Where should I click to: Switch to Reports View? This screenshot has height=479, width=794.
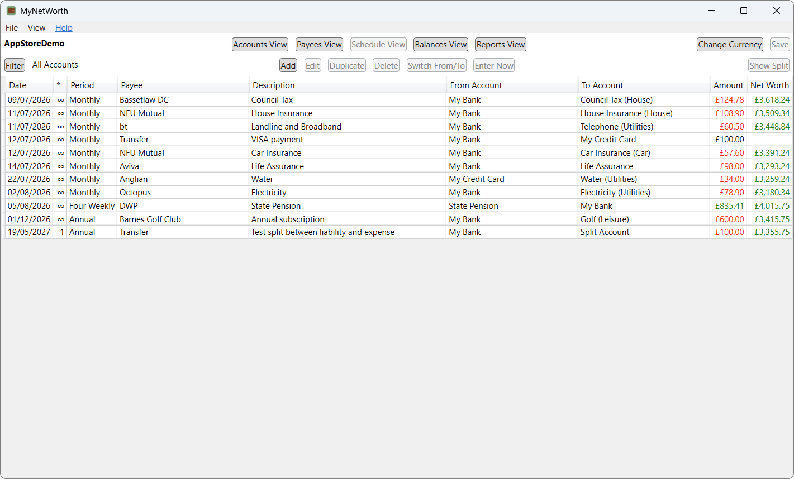tap(501, 45)
